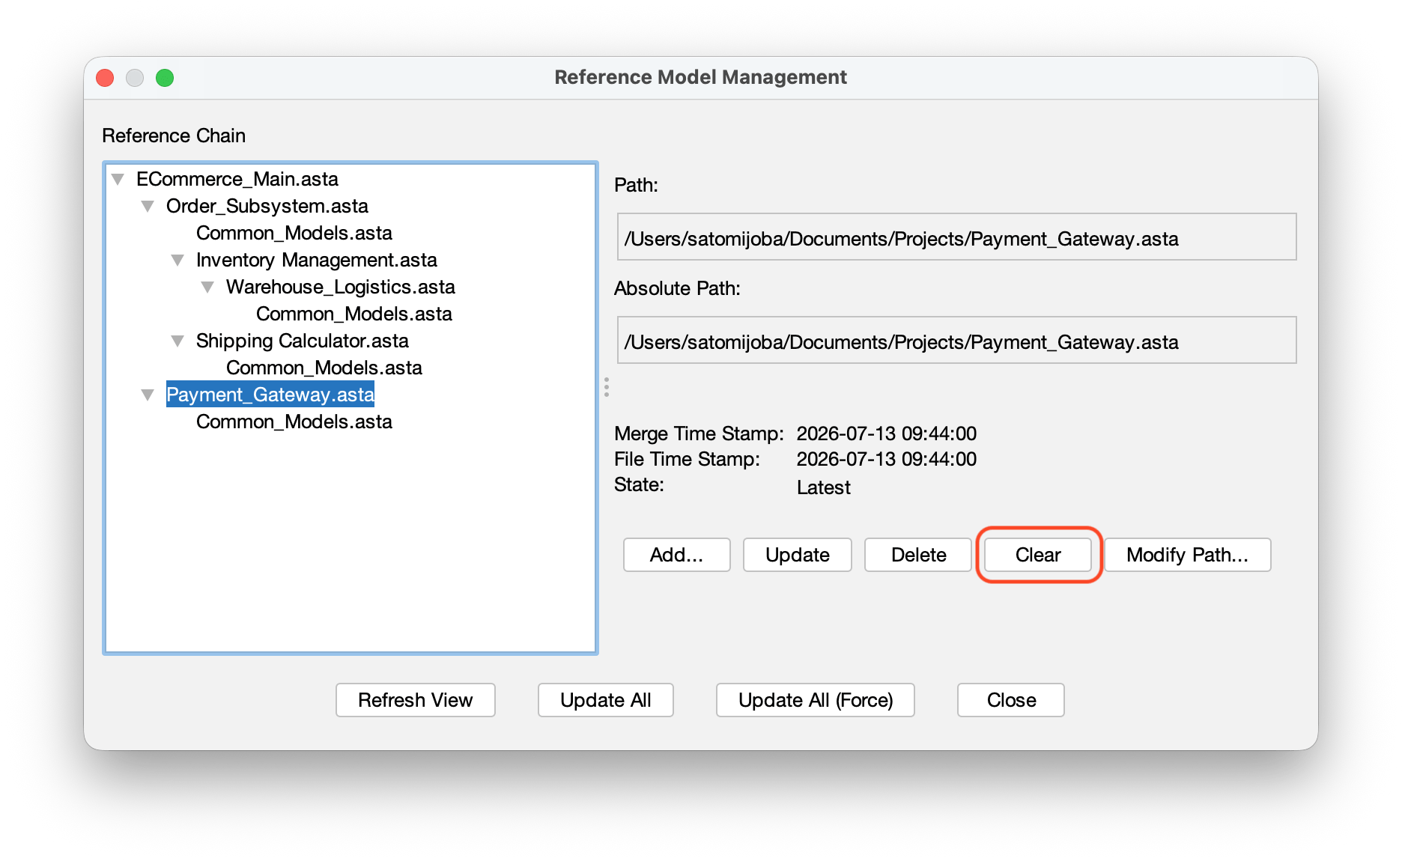
Task: Click the Reference Chain label
Action: coord(174,136)
